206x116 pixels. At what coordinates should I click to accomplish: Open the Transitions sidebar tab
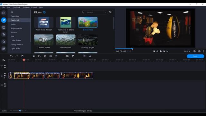click(x=4, y=27)
